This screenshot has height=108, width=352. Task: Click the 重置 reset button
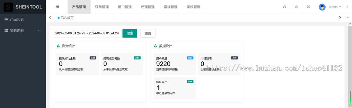[x=148, y=33]
